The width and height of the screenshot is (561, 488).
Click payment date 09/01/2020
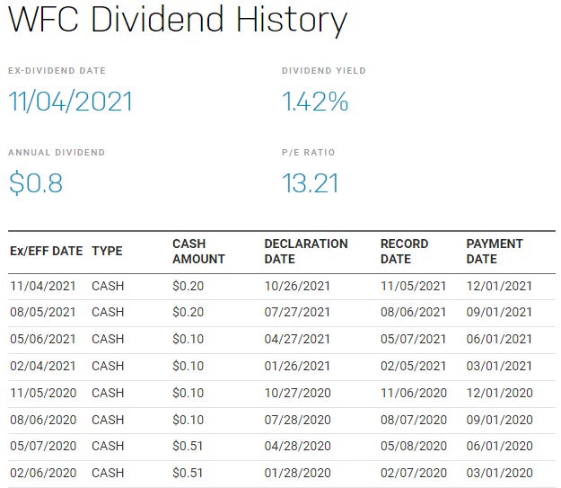pos(499,420)
